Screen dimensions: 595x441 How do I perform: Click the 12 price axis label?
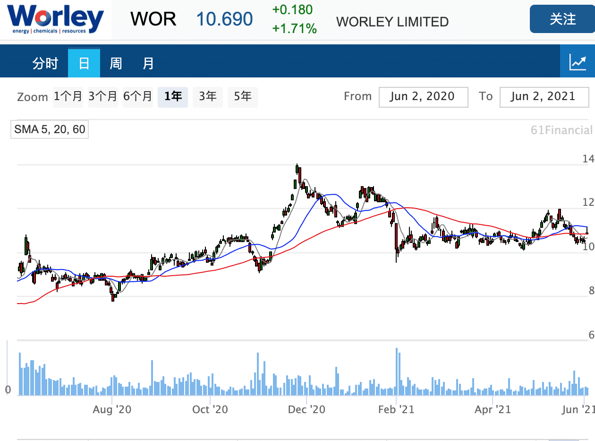pos(588,202)
